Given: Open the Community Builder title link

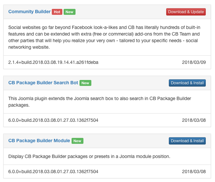Looking at the screenshot, I should click(29, 12).
